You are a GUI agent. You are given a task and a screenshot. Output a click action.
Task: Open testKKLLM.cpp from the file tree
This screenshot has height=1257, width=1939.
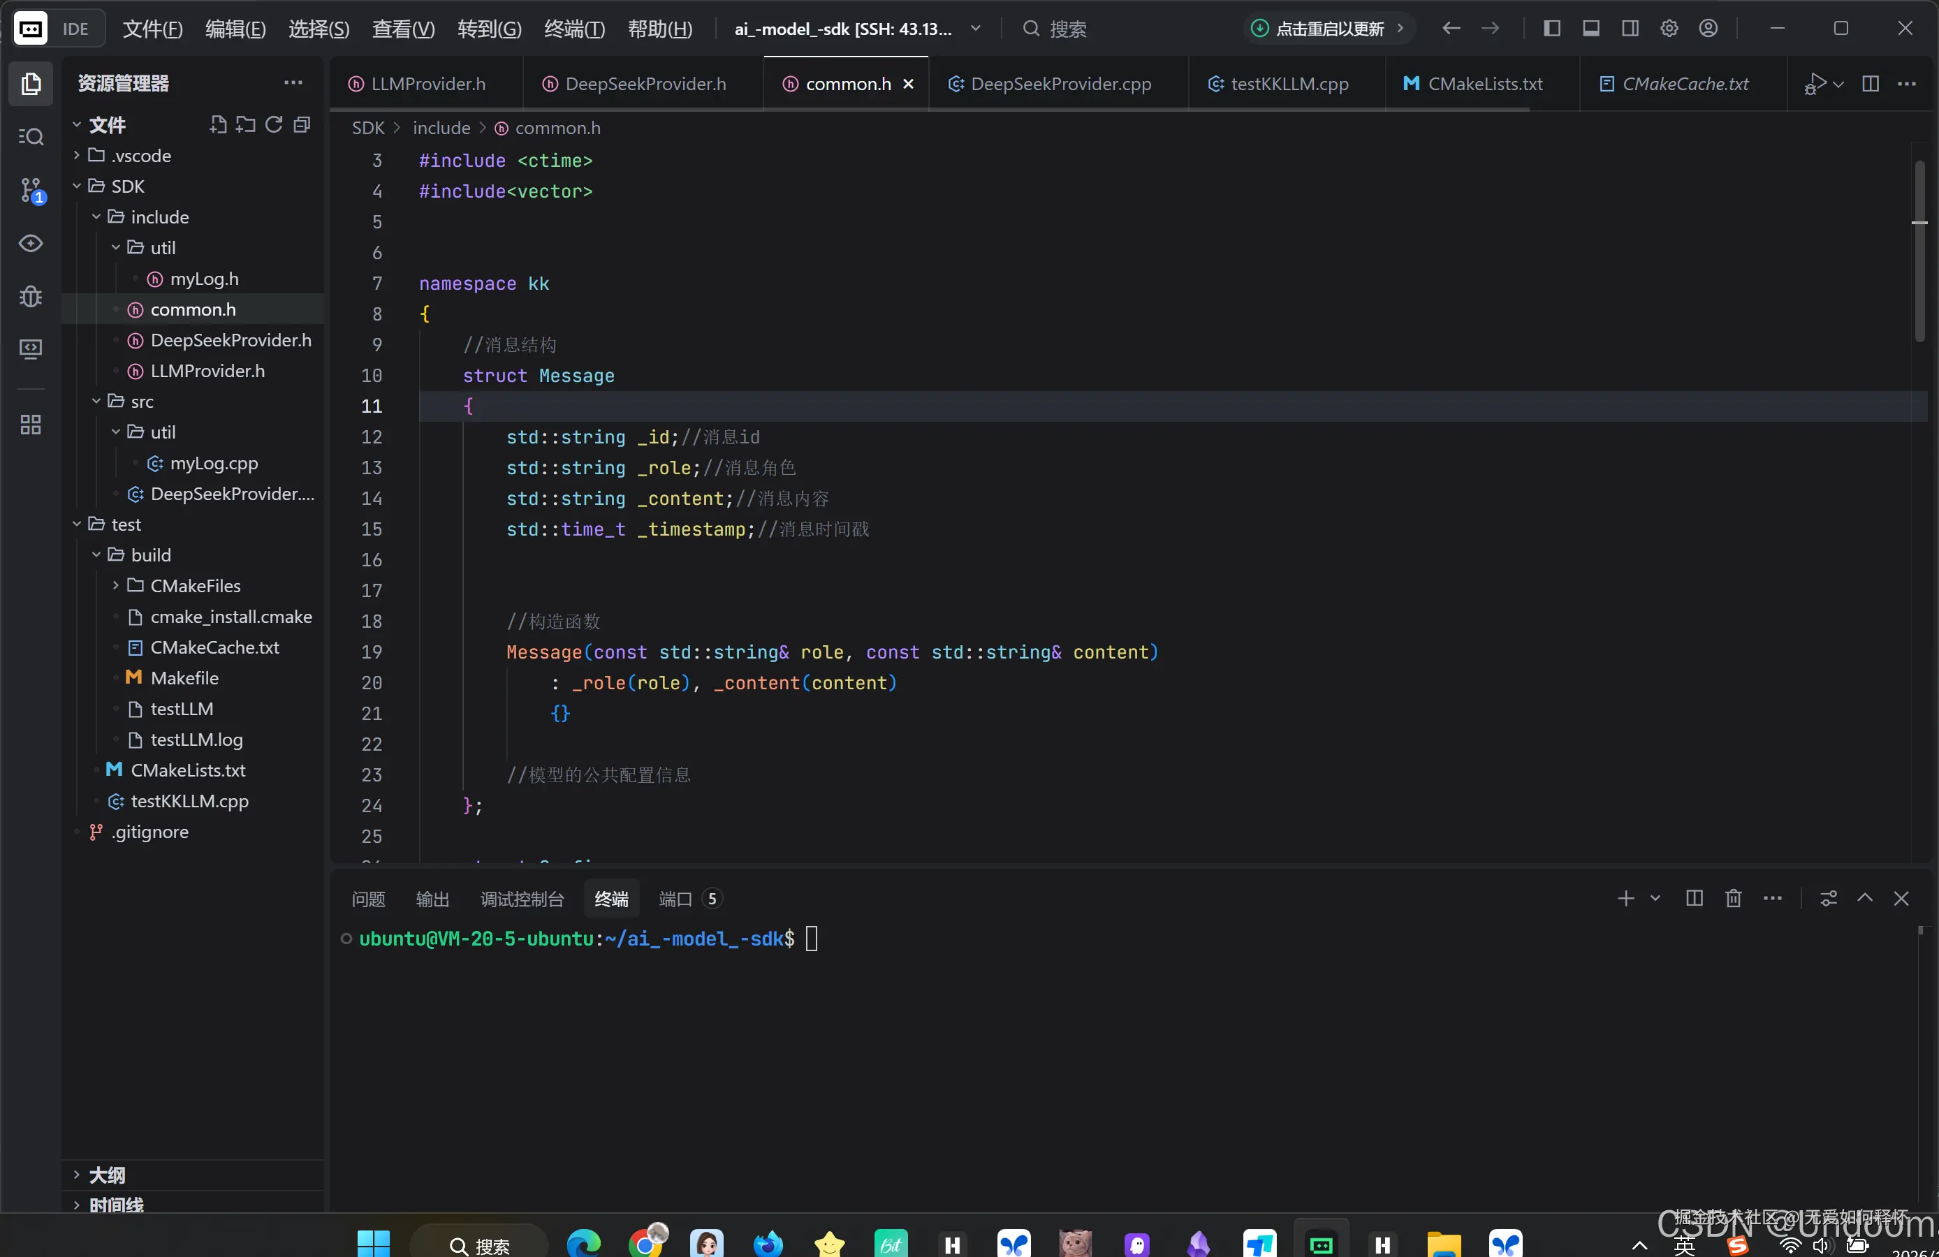tap(189, 801)
